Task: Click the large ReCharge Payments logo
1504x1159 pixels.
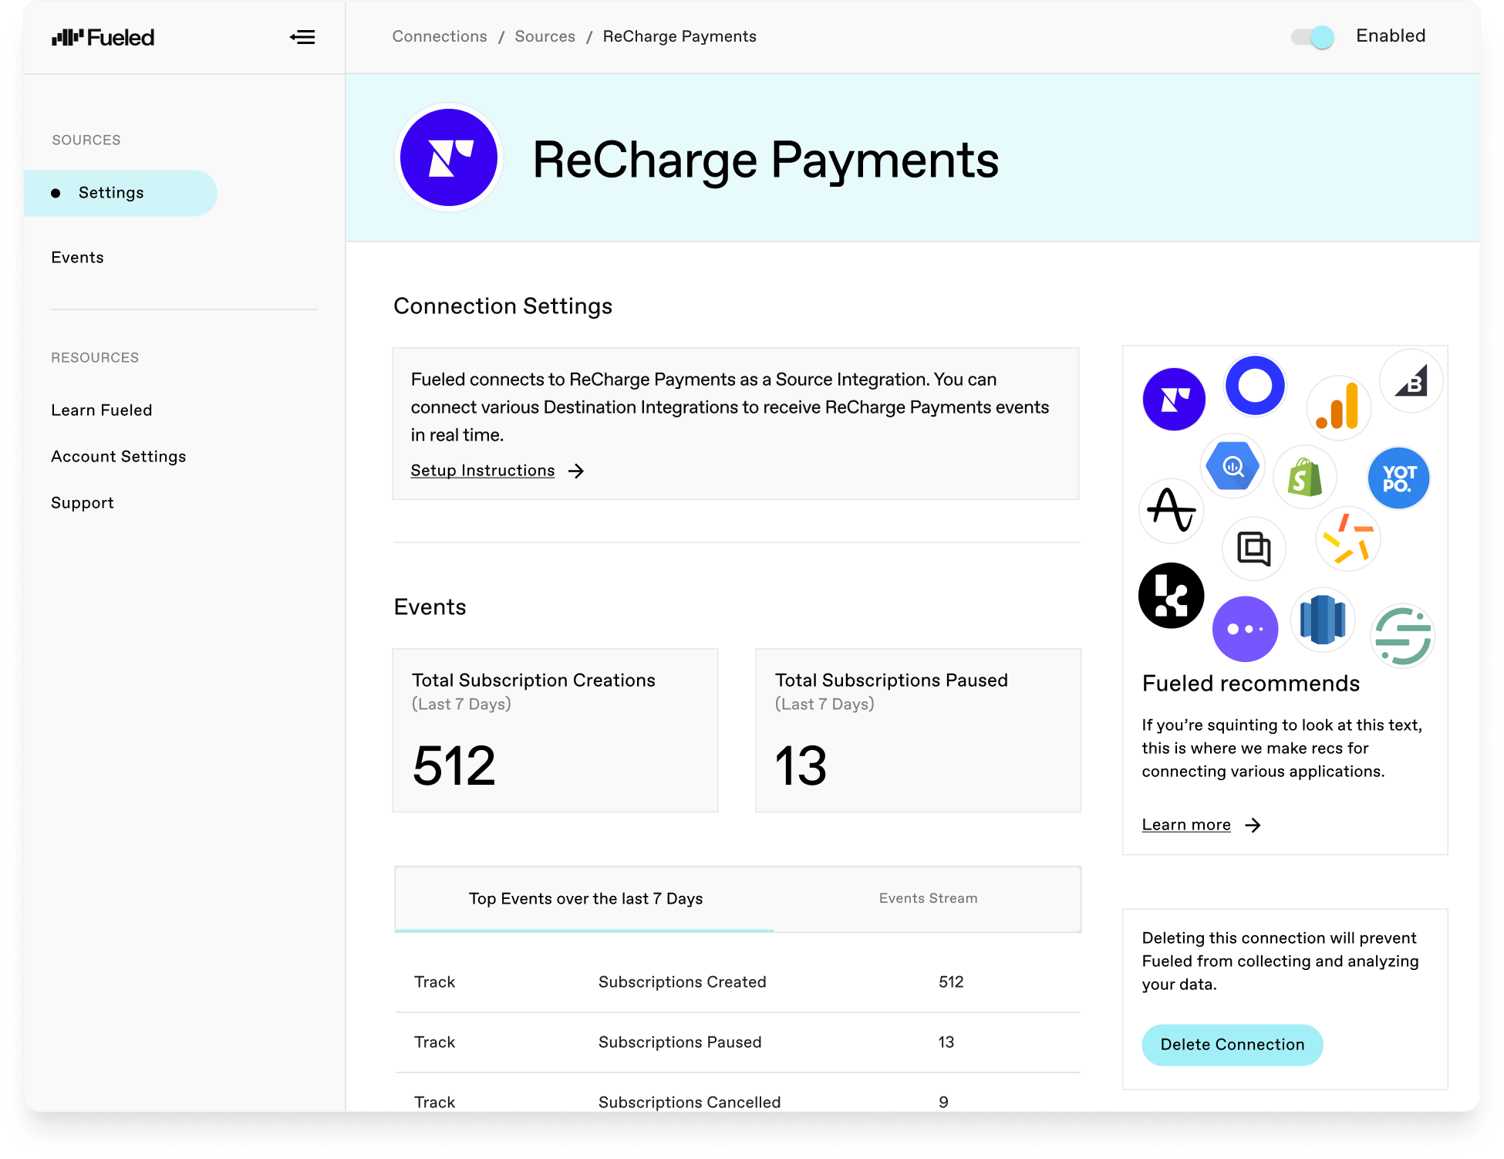Action: click(449, 157)
